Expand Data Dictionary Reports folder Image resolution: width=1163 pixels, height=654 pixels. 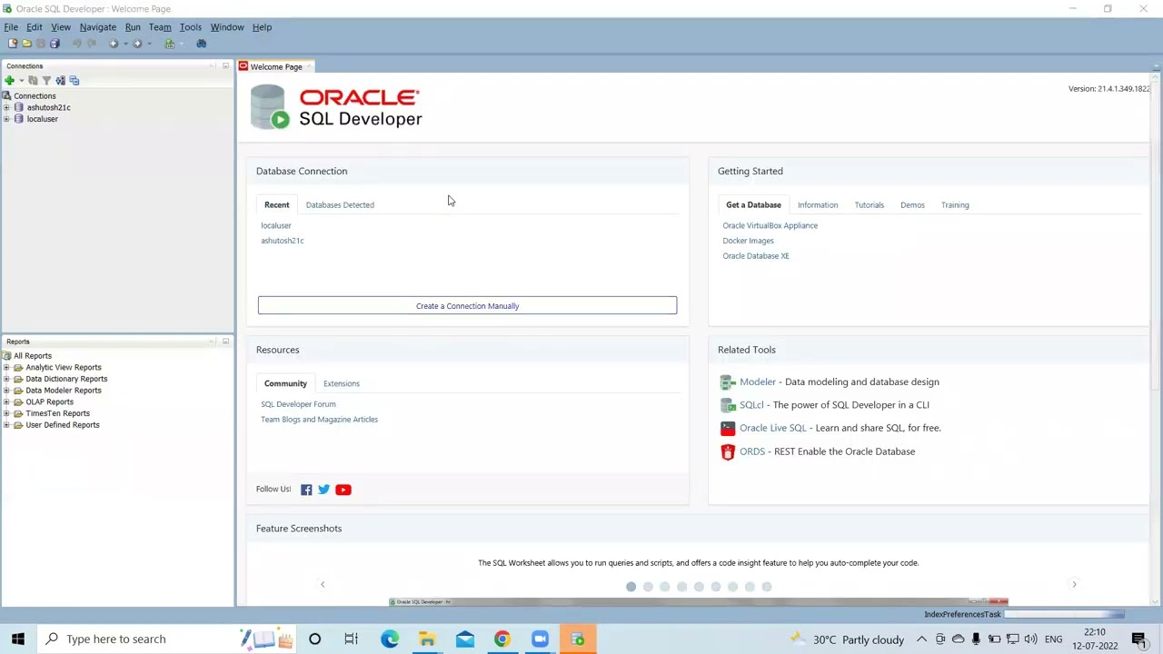pyautogui.click(x=6, y=379)
